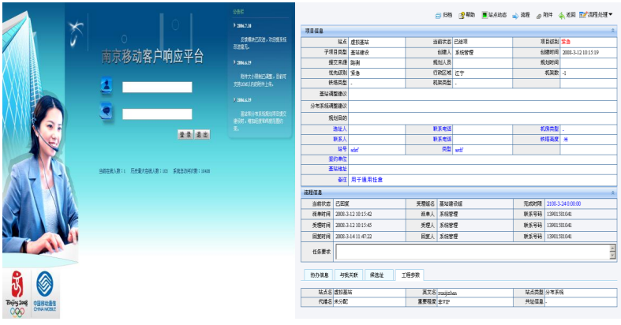This screenshot has width=621, height=325.
Task: Click the 流程处理 pencil icon
Action: [583, 15]
